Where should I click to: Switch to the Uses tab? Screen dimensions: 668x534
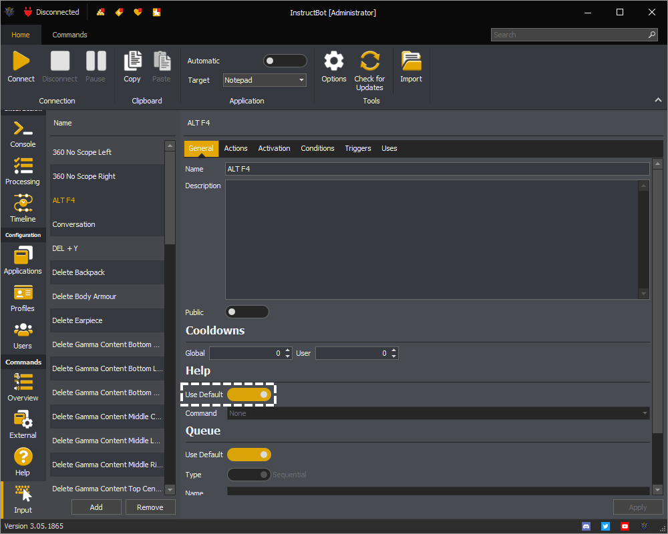coord(389,148)
